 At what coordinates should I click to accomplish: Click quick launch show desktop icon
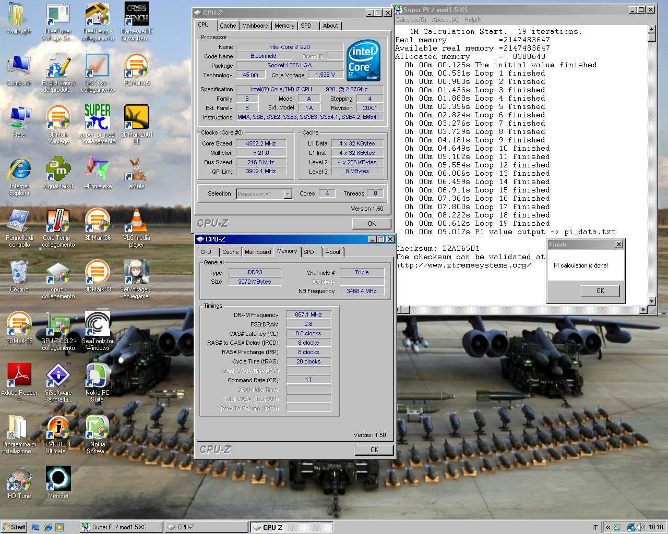[35, 527]
